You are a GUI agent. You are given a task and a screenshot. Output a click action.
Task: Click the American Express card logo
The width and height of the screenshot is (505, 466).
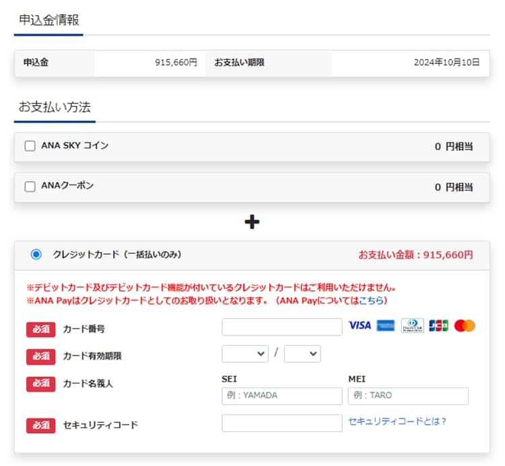click(385, 326)
